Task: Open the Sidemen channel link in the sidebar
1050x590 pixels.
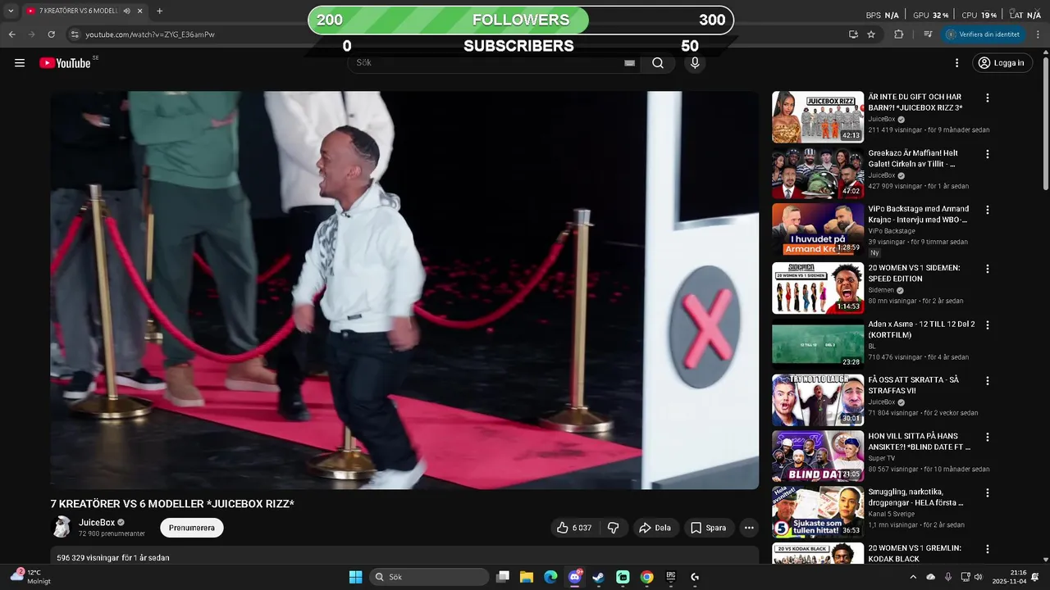Action: tap(882, 290)
